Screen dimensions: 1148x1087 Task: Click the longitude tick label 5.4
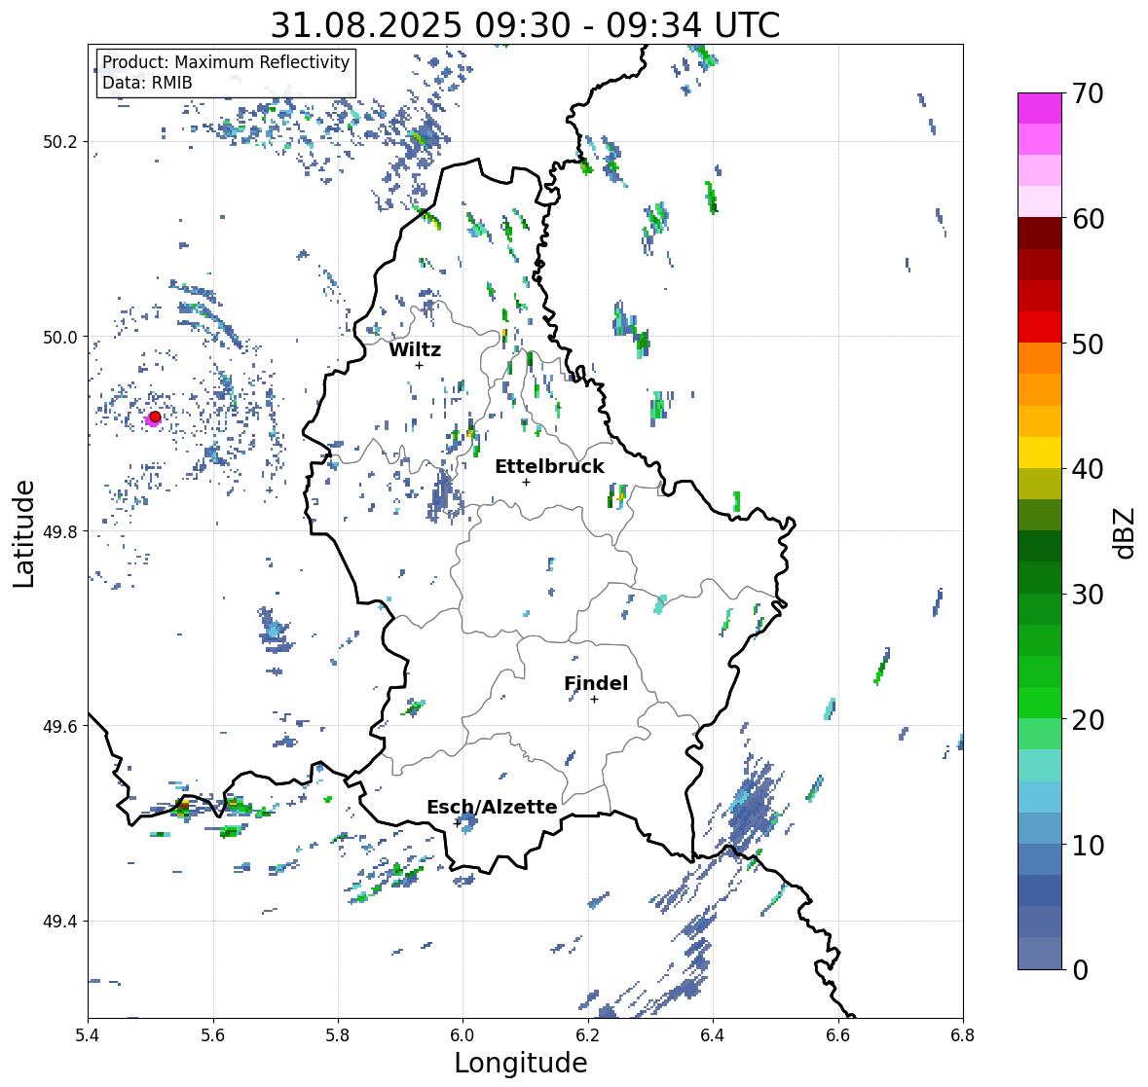[88, 1034]
